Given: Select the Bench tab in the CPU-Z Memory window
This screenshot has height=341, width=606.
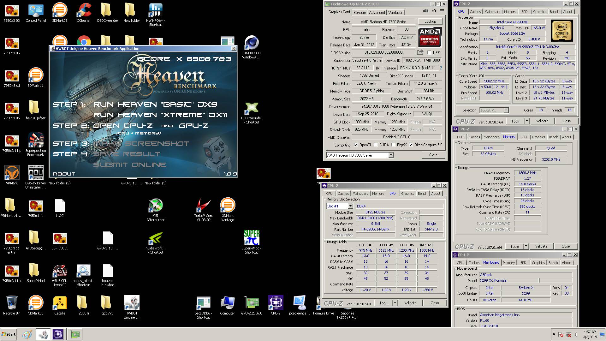Looking at the screenshot, I should (x=553, y=137).
